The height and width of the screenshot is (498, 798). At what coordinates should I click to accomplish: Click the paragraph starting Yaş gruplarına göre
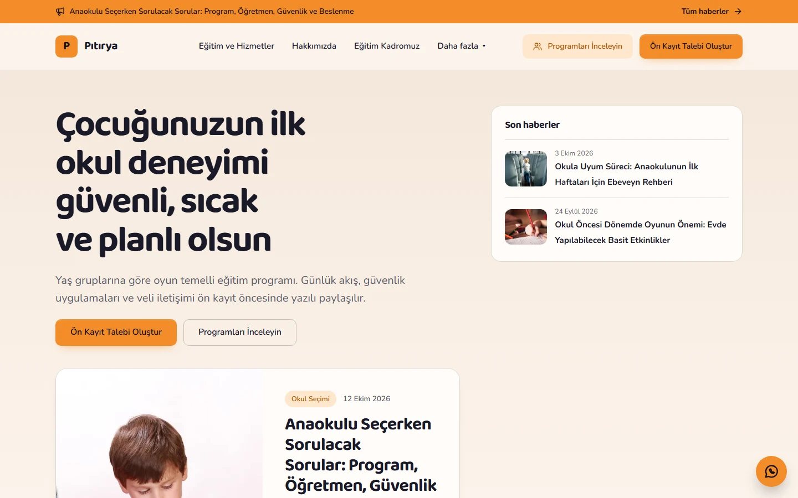(230, 289)
